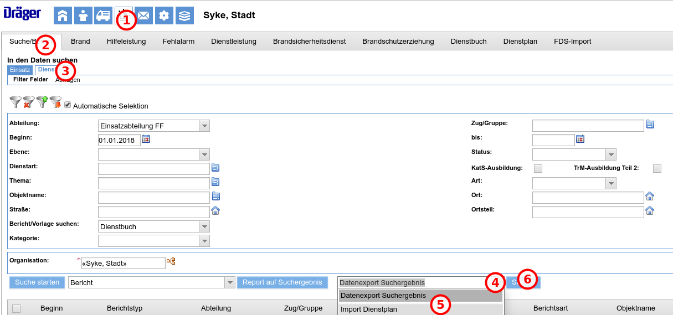
Task: Open calendar picker next to Beginn date
Action: [146, 139]
